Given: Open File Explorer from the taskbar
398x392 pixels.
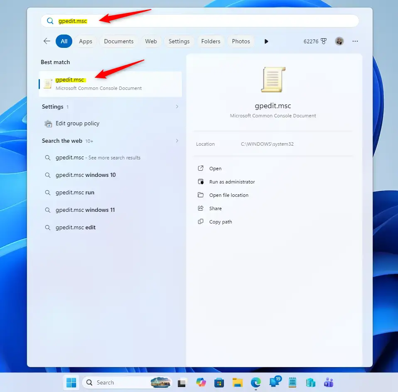Looking at the screenshot, I should pos(238,382).
